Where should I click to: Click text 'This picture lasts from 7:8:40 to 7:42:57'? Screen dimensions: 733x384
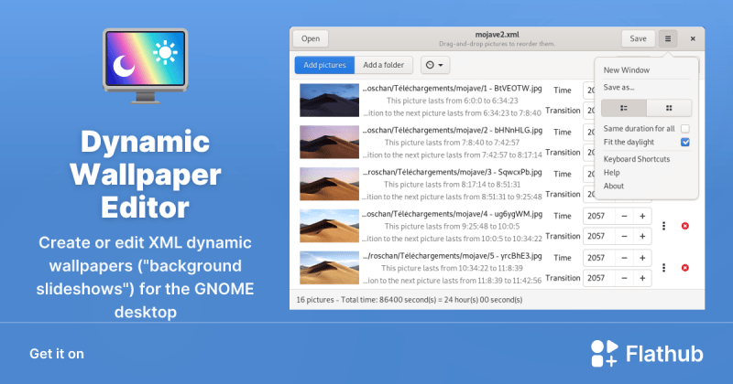pos(452,143)
